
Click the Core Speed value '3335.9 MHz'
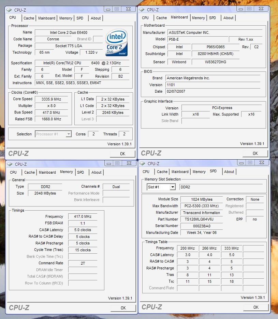coord(52,99)
